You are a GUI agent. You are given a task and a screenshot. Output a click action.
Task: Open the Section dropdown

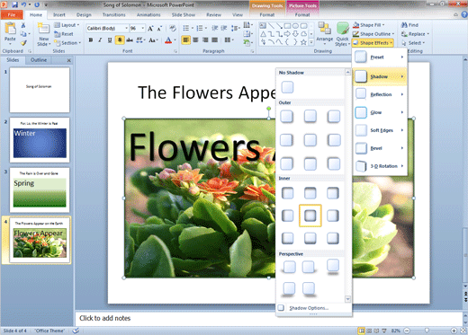pos(67,43)
